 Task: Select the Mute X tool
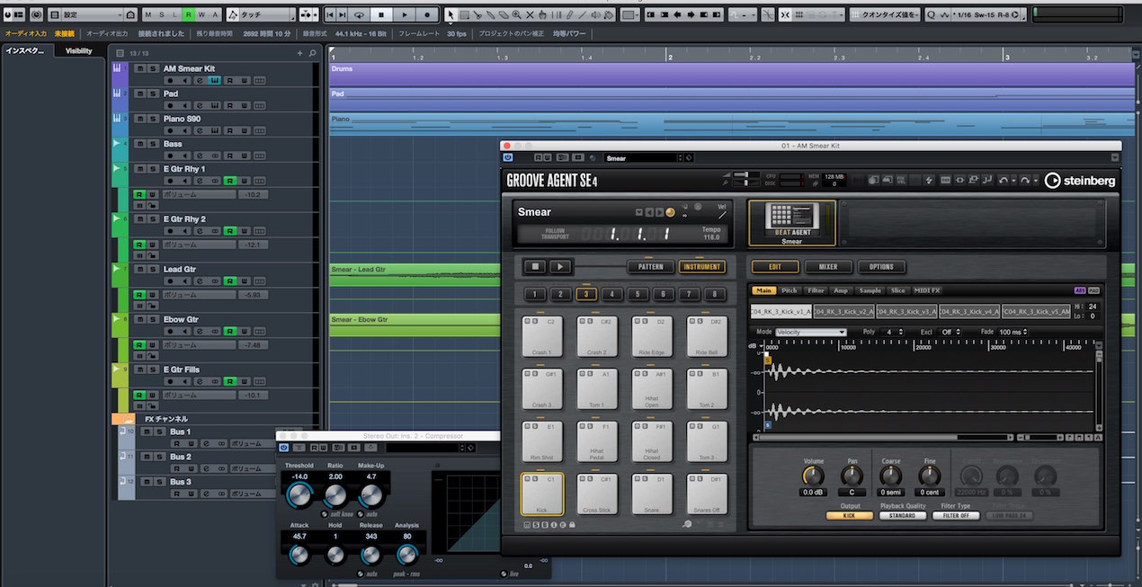(530, 15)
